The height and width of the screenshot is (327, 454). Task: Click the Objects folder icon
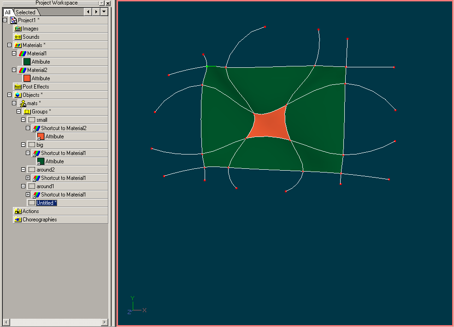(18, 95)
